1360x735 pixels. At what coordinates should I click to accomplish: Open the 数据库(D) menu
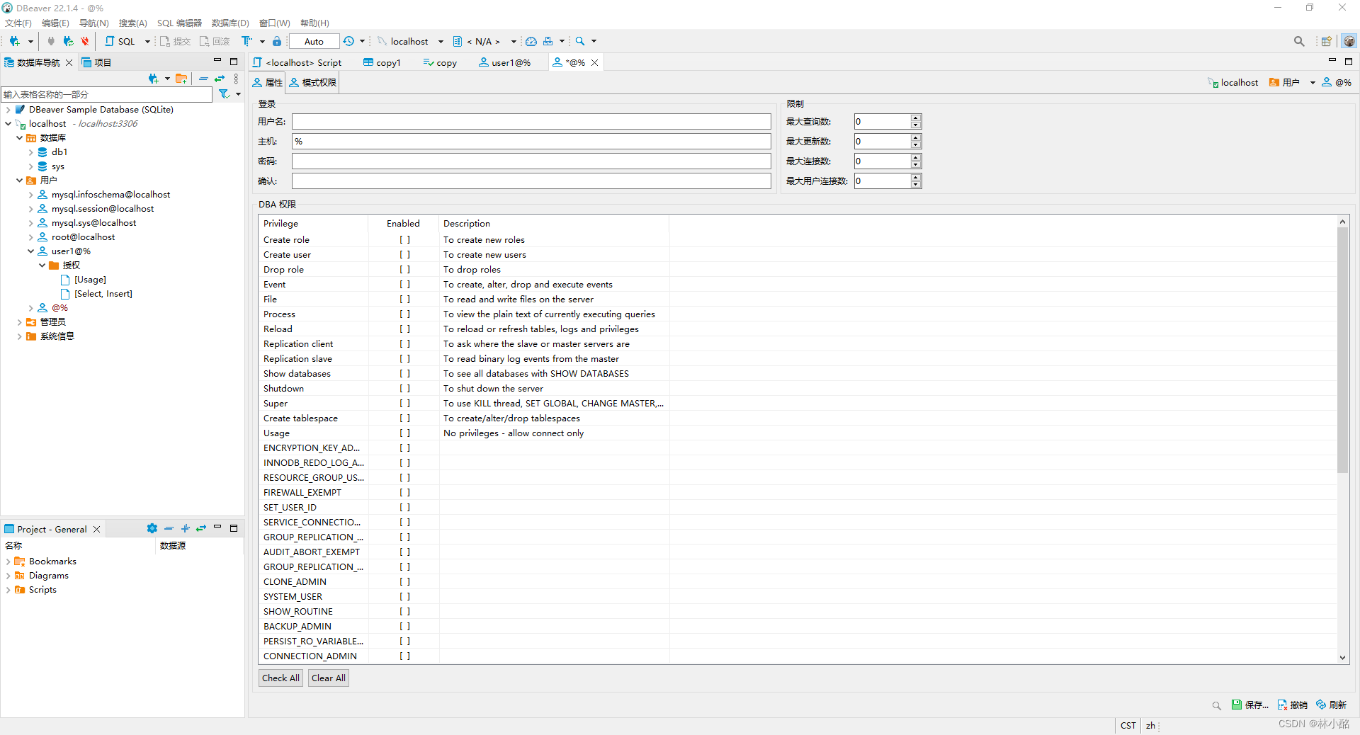tap(229, 23)
